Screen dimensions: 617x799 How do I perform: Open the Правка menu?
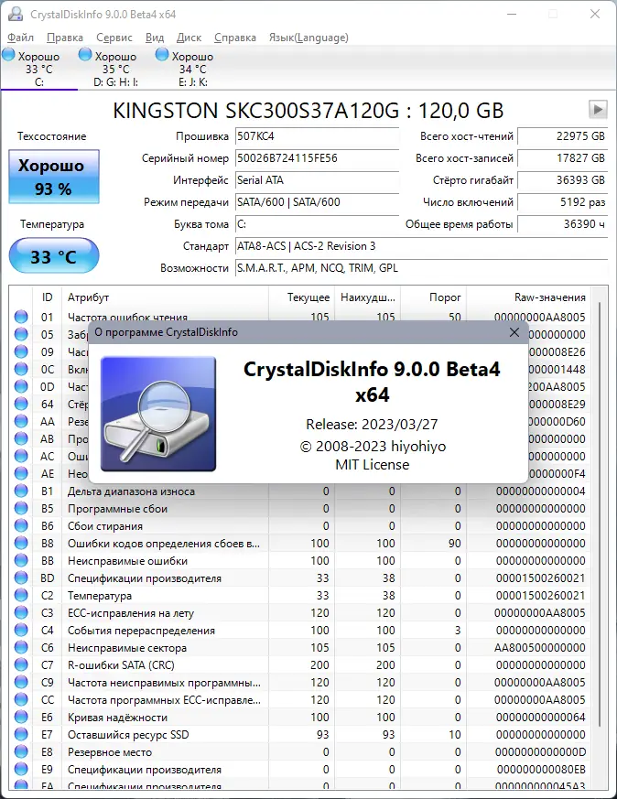click(65, 38)
